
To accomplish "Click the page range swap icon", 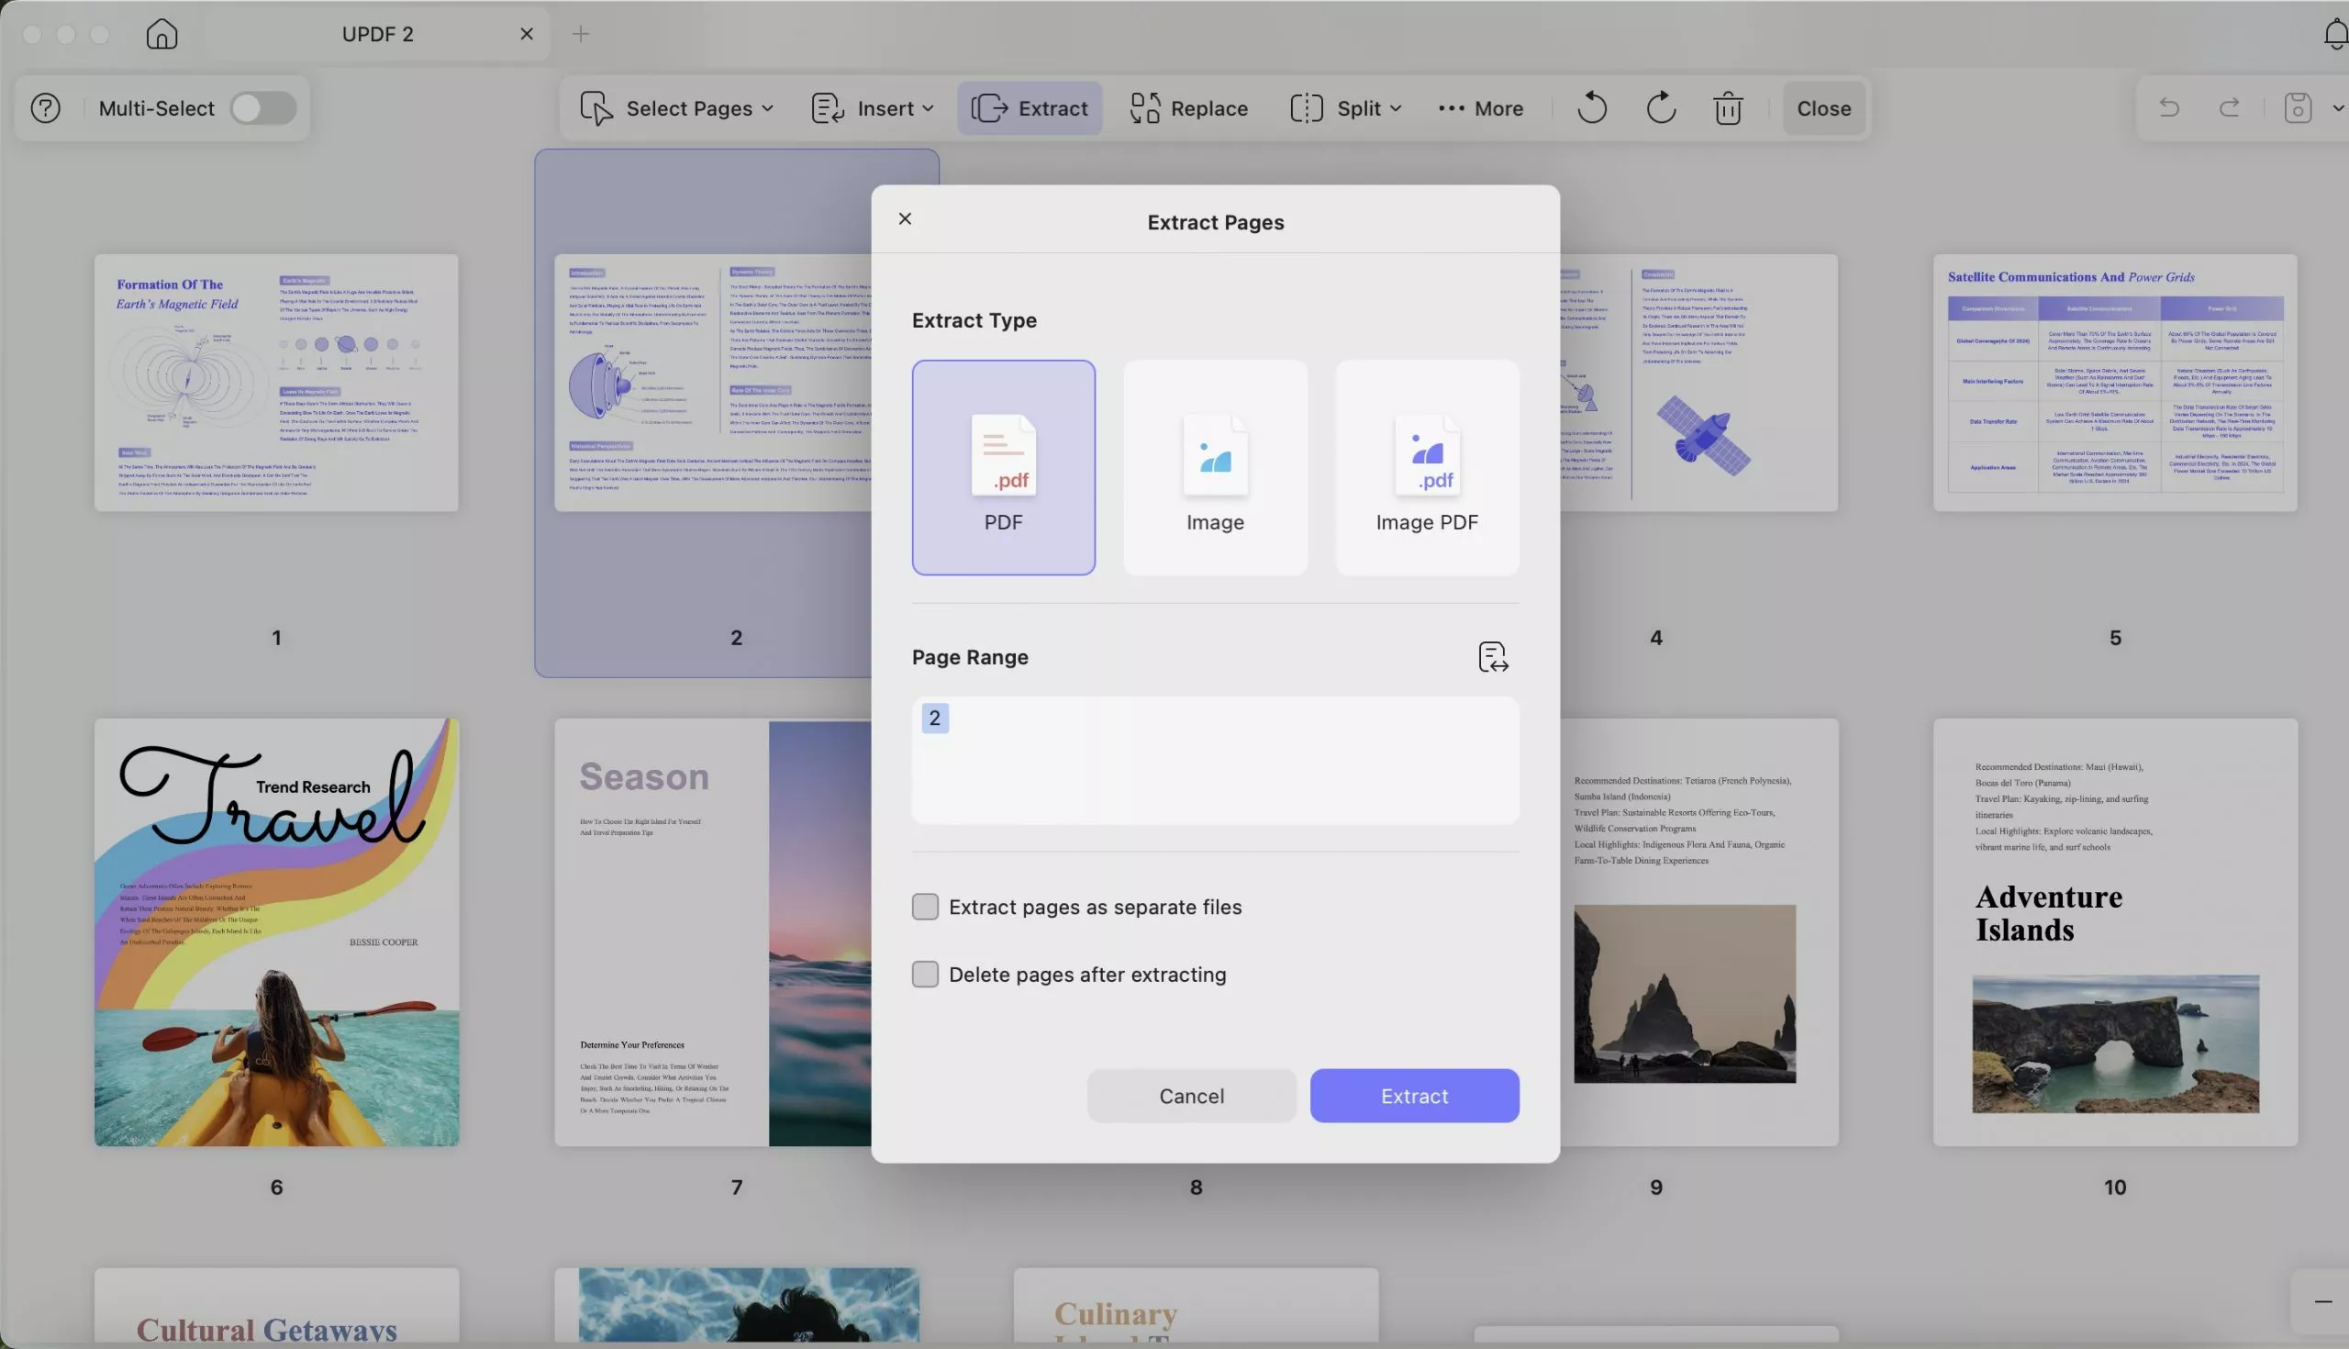I will pyautogui.click(x=1492, y=657).
